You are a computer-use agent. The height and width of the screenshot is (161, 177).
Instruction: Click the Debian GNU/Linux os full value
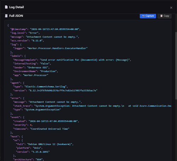coord(50,144)
